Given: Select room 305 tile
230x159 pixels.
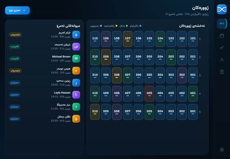Looking at the screenshot, I should [149, 75].
